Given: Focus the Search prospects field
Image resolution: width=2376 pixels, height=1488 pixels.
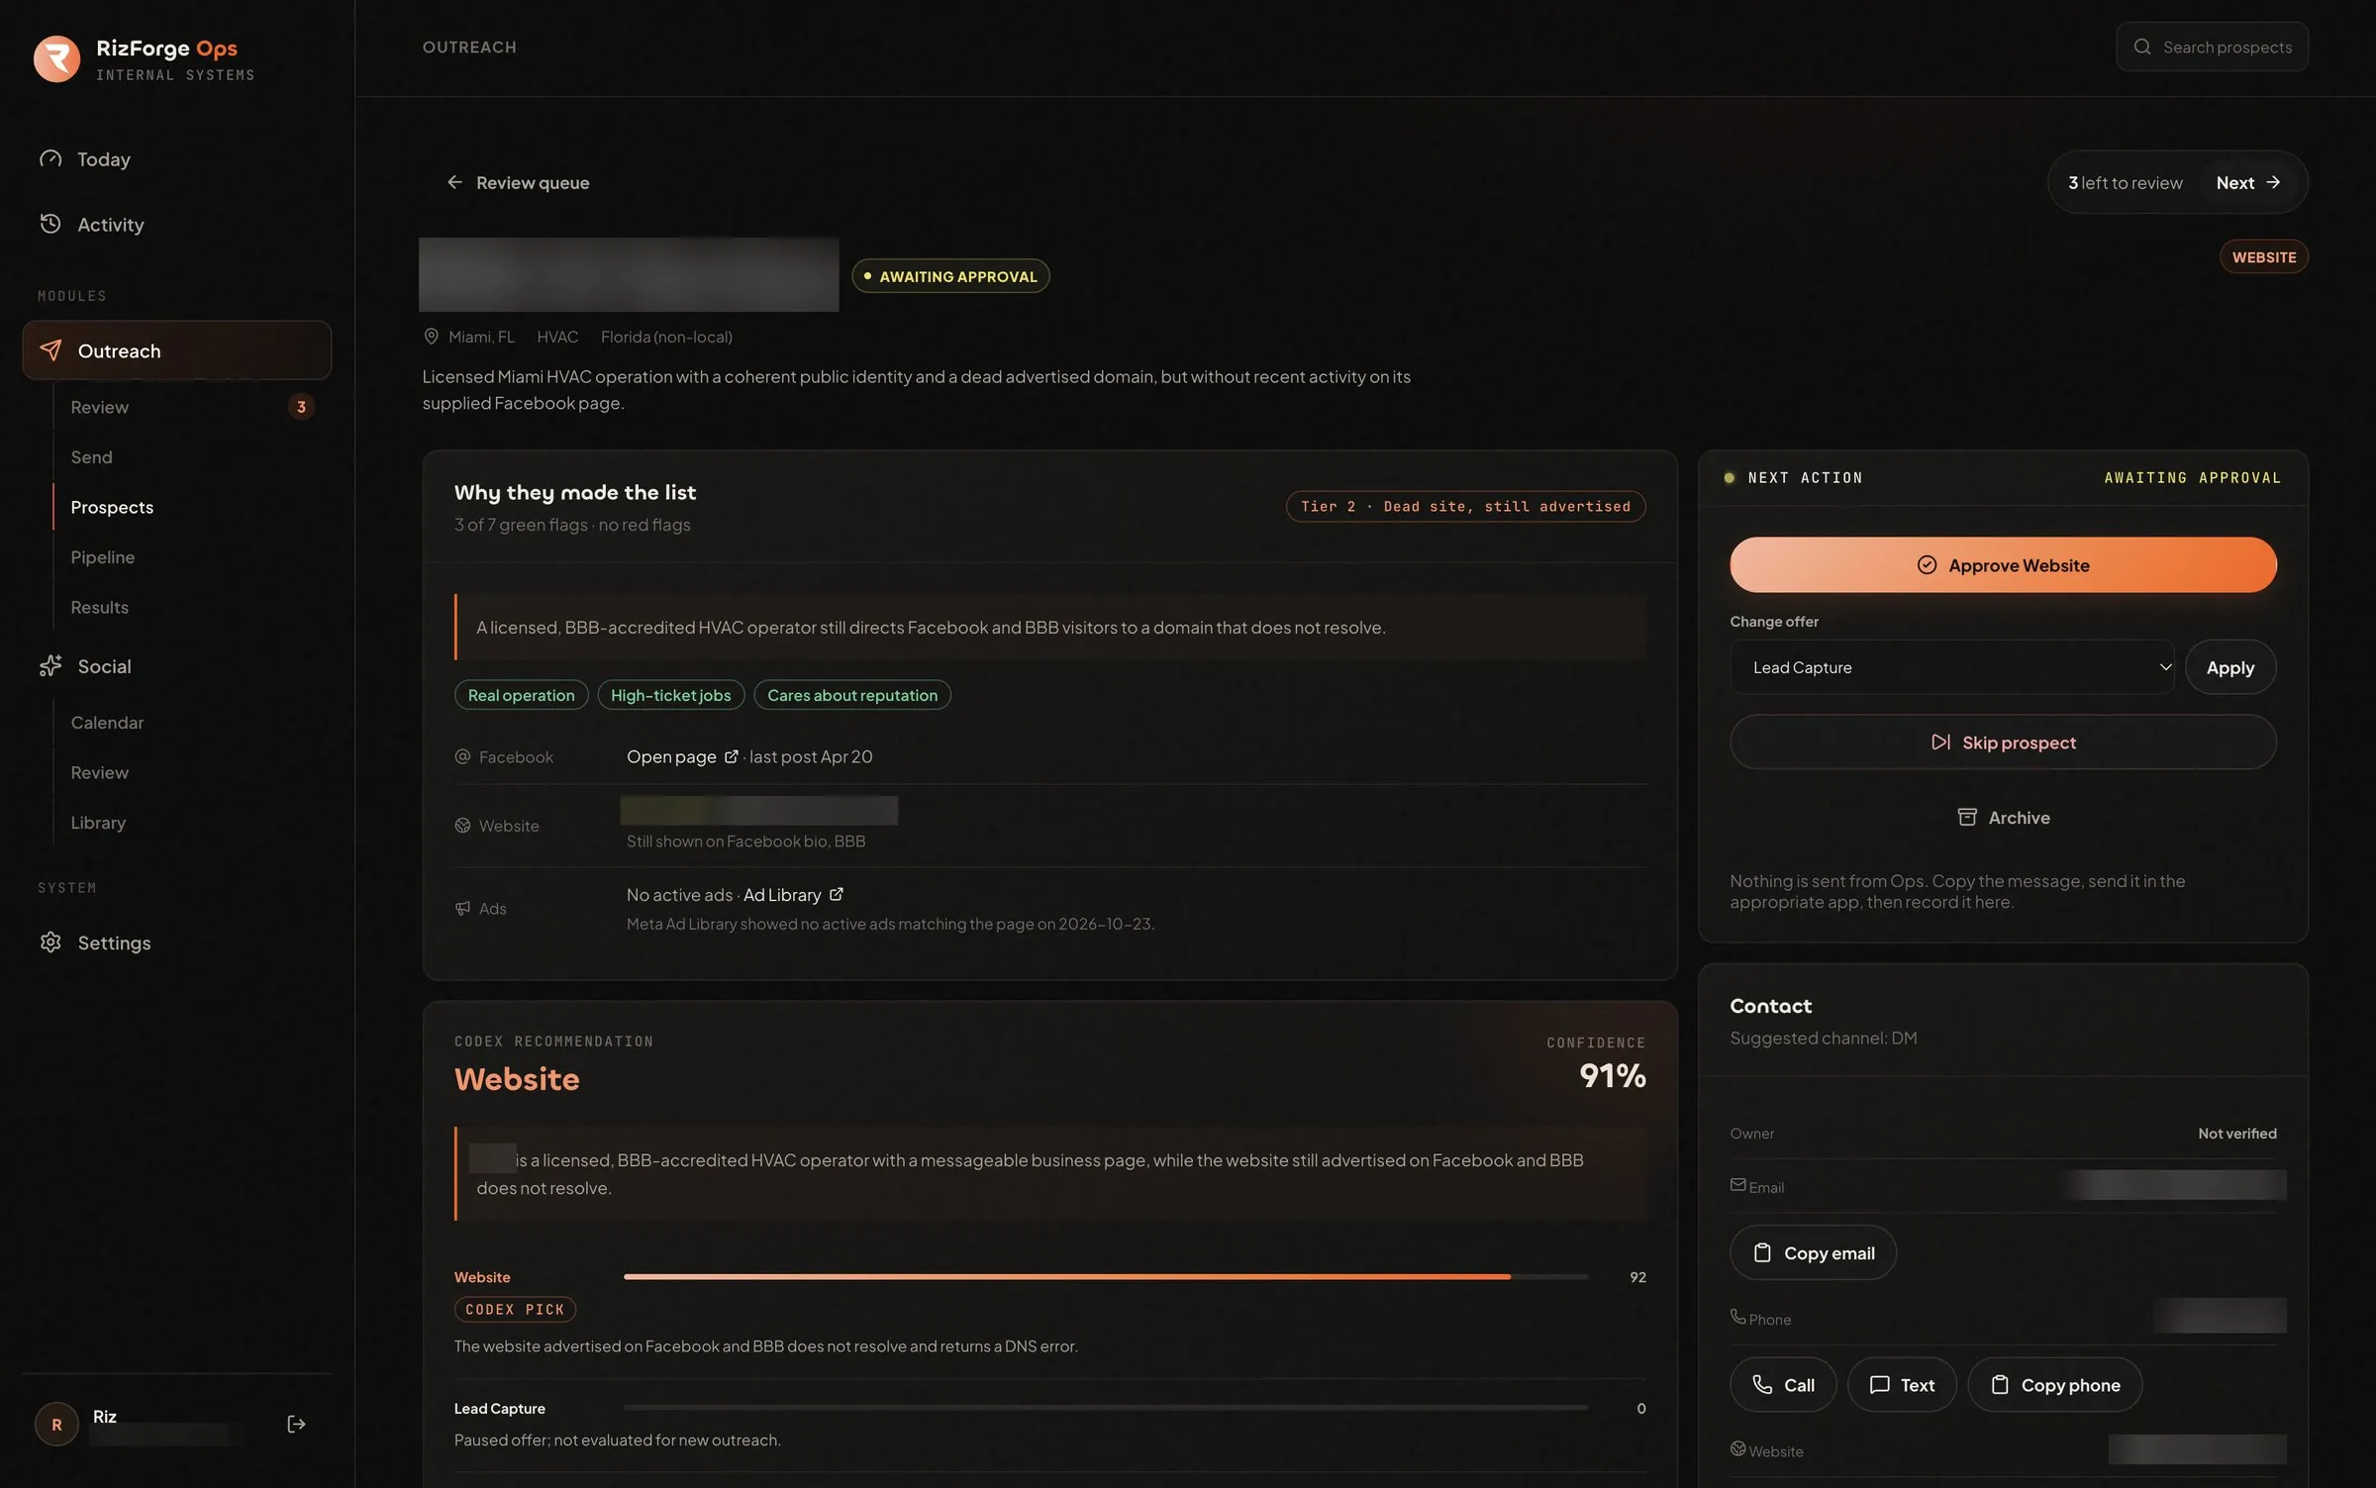Looking at the screenshot, I should 2212,47.
